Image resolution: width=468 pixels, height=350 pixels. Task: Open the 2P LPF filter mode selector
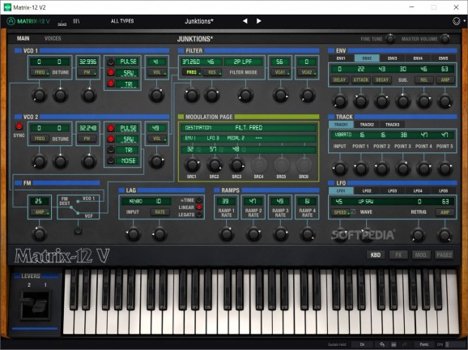pyautogui.click(x=243, y=62)
